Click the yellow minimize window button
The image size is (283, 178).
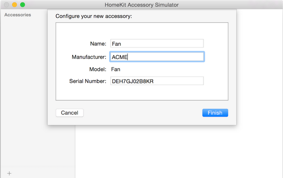(x=15, y=5)
